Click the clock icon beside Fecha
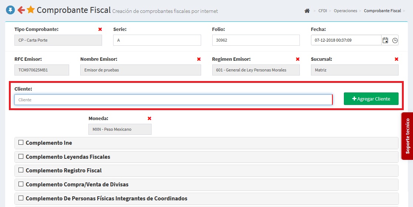The width and height of the screenshot is (413, 207). coord(395,40)
